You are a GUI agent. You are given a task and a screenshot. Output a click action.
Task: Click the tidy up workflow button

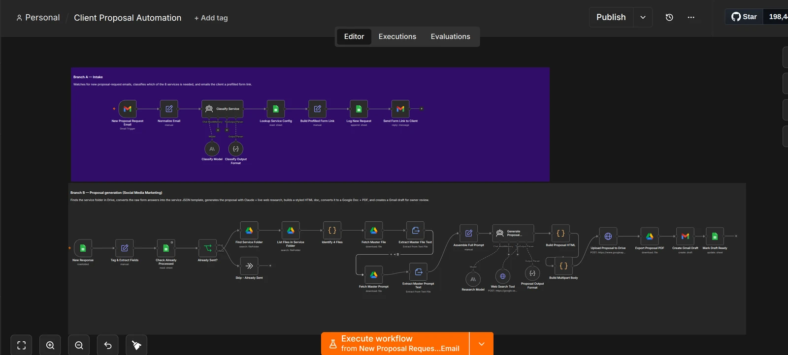coord(136,345)
